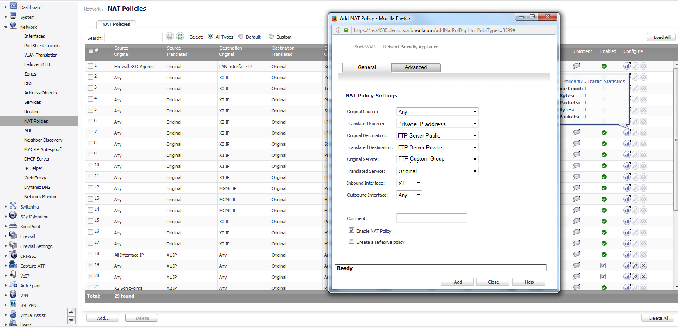This screenshot has height=328, width=678.
Task: Click the Capture ATP icon in sidebar
Action: click(x=13, y=265)
